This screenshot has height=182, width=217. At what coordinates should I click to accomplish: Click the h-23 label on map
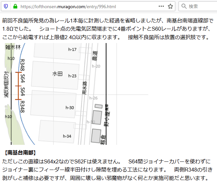72,76
